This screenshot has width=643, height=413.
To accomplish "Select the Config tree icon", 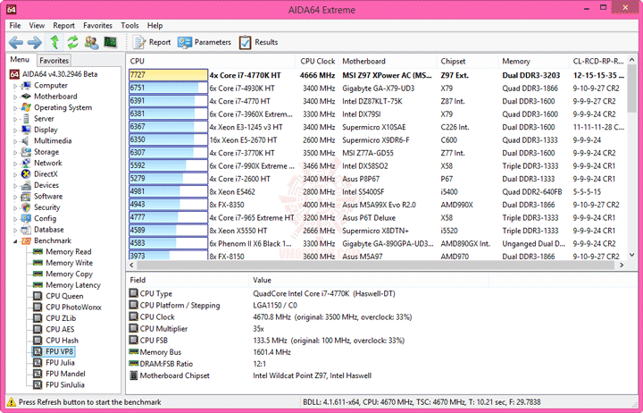I will coord(26,218).
